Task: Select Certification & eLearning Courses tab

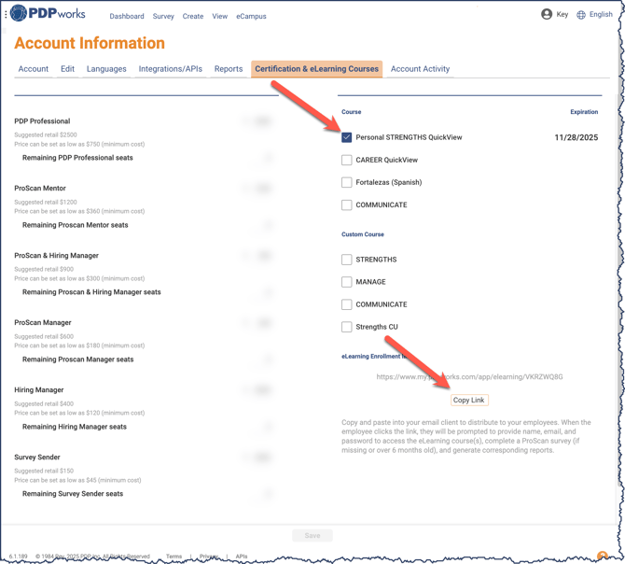Action: [316, 69]
